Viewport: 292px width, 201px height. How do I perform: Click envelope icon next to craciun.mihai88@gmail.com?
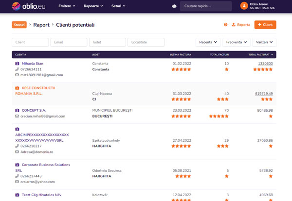point(17,116)
